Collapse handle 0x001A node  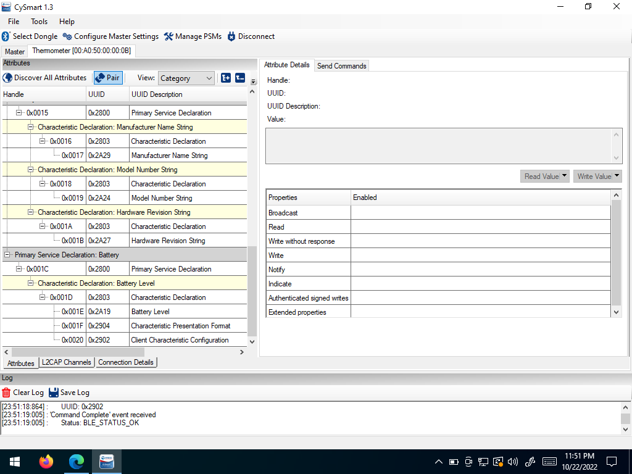coord(42,226)
